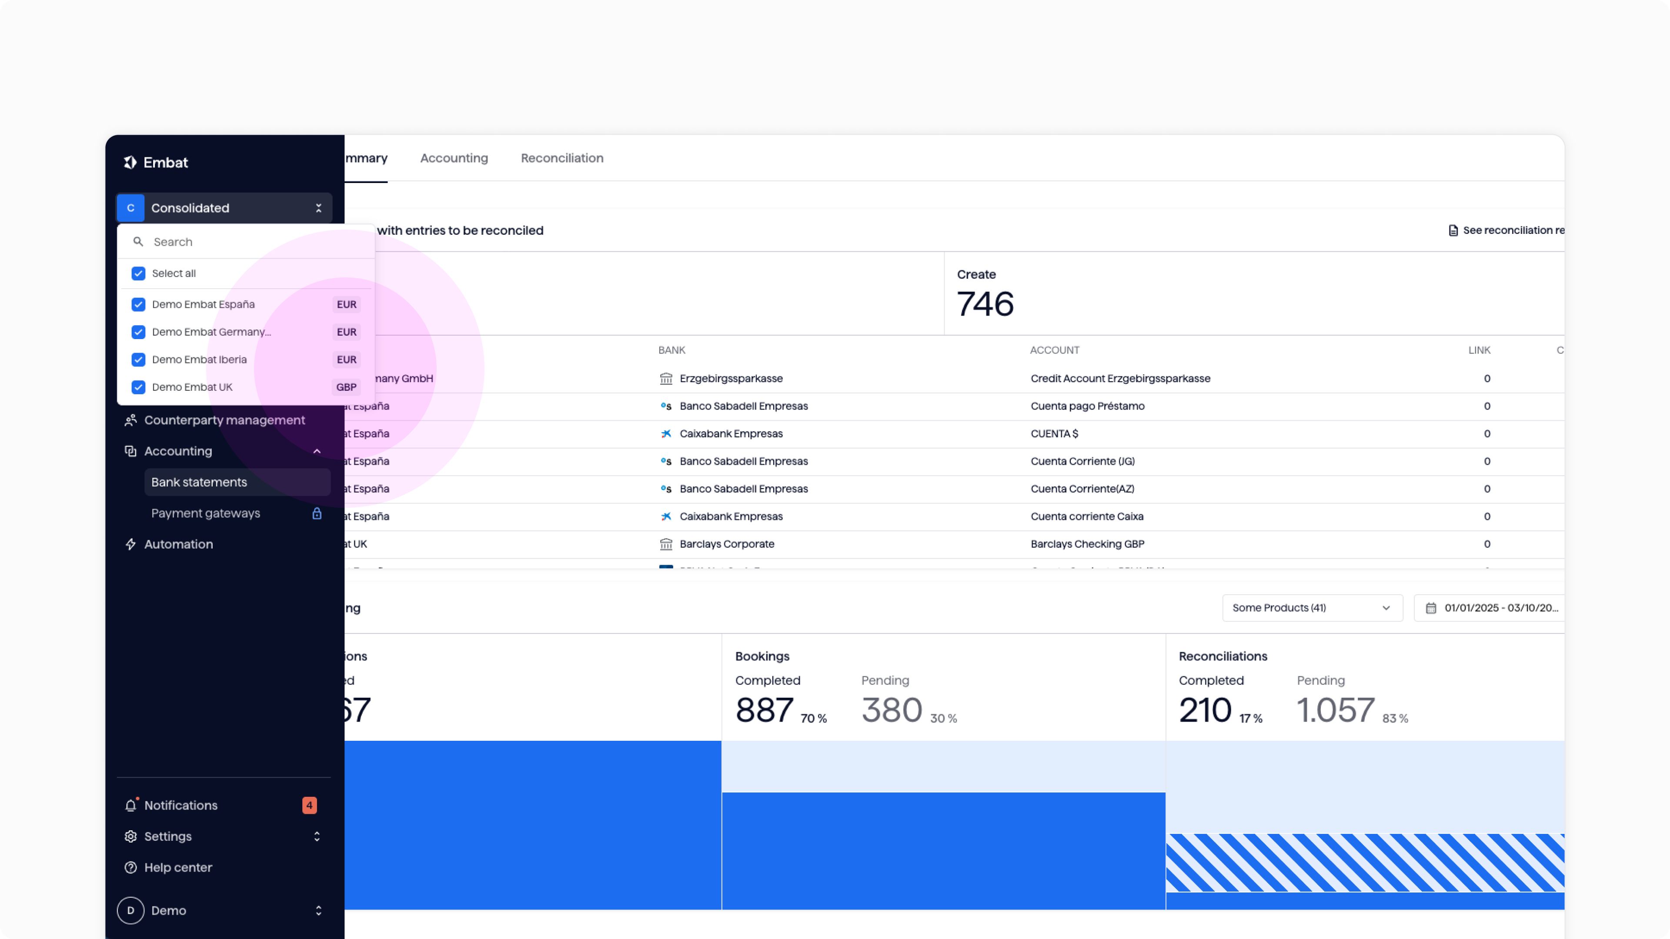Click the Embat logo icon

click(130, 162)
